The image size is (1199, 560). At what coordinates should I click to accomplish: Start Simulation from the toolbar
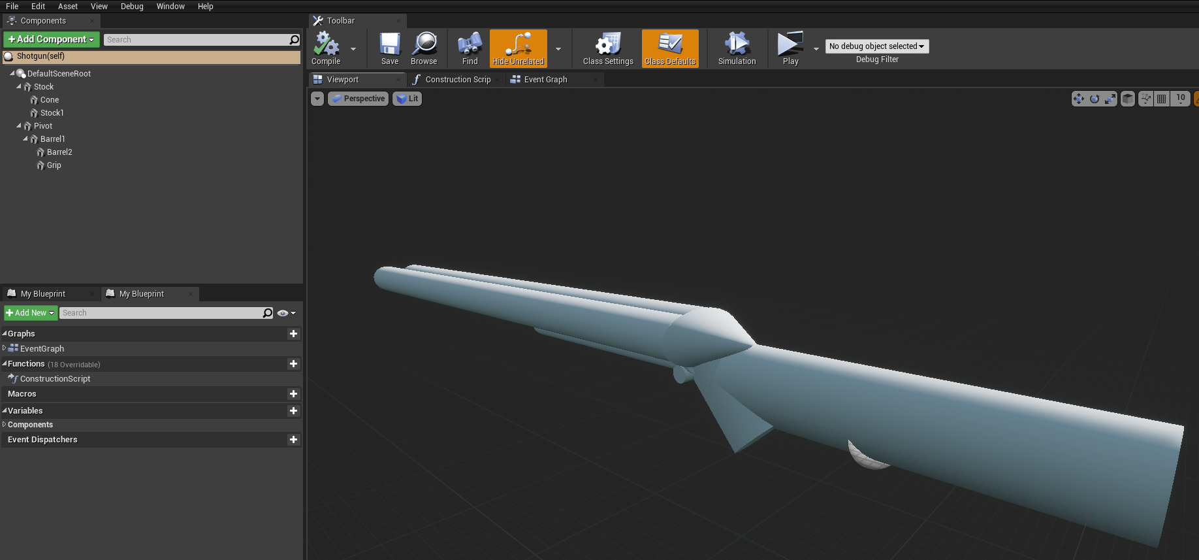click(737, 48)
